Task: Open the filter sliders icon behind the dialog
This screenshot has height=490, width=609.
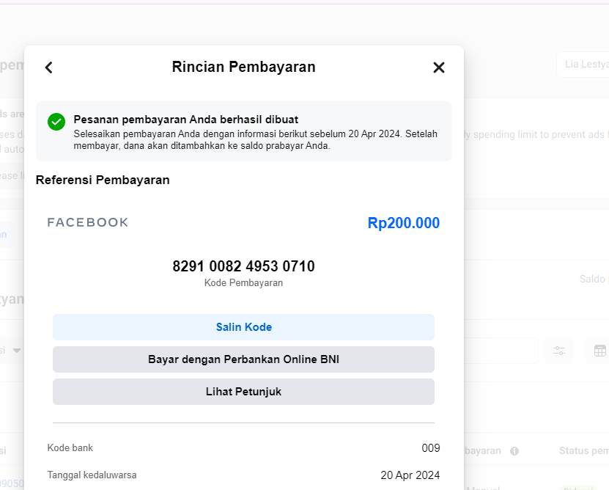Action: 560,351
